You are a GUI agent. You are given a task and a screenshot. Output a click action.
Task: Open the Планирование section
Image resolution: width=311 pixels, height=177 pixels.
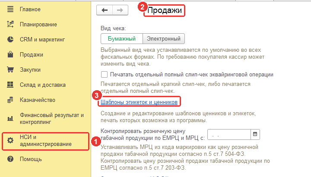point(38,24)
